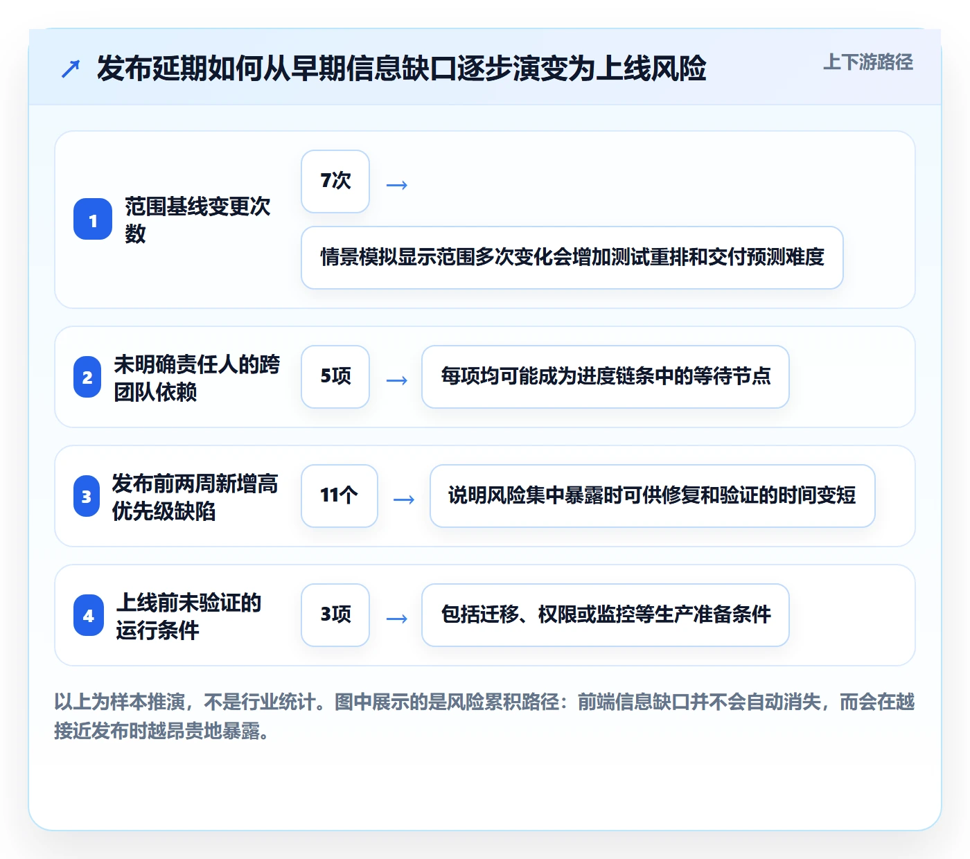Click the blue number 3 badge
The image size is (970, 859).
(87, 496)
